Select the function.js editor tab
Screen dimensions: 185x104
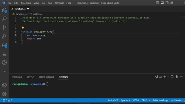pos(20,9)
